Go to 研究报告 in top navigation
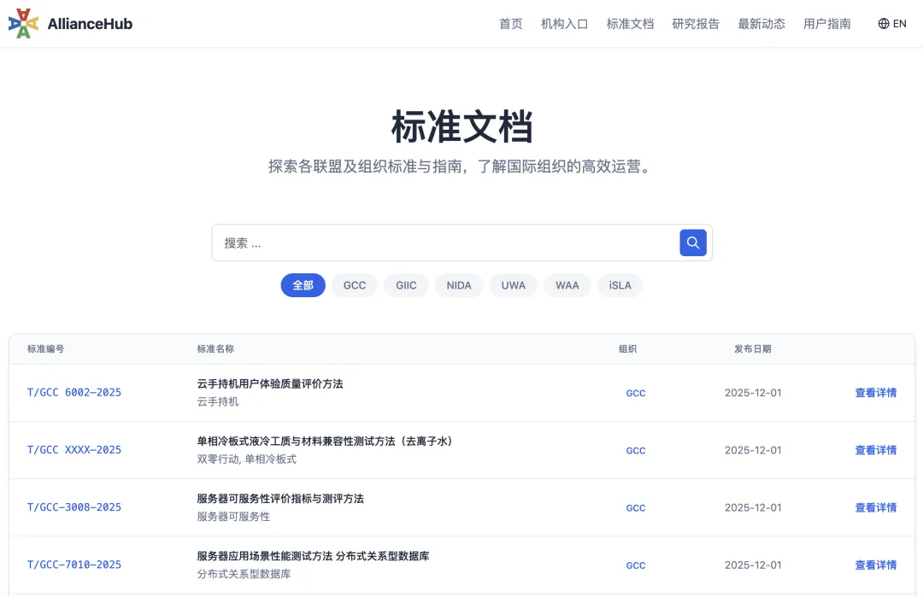 point(696,24)
